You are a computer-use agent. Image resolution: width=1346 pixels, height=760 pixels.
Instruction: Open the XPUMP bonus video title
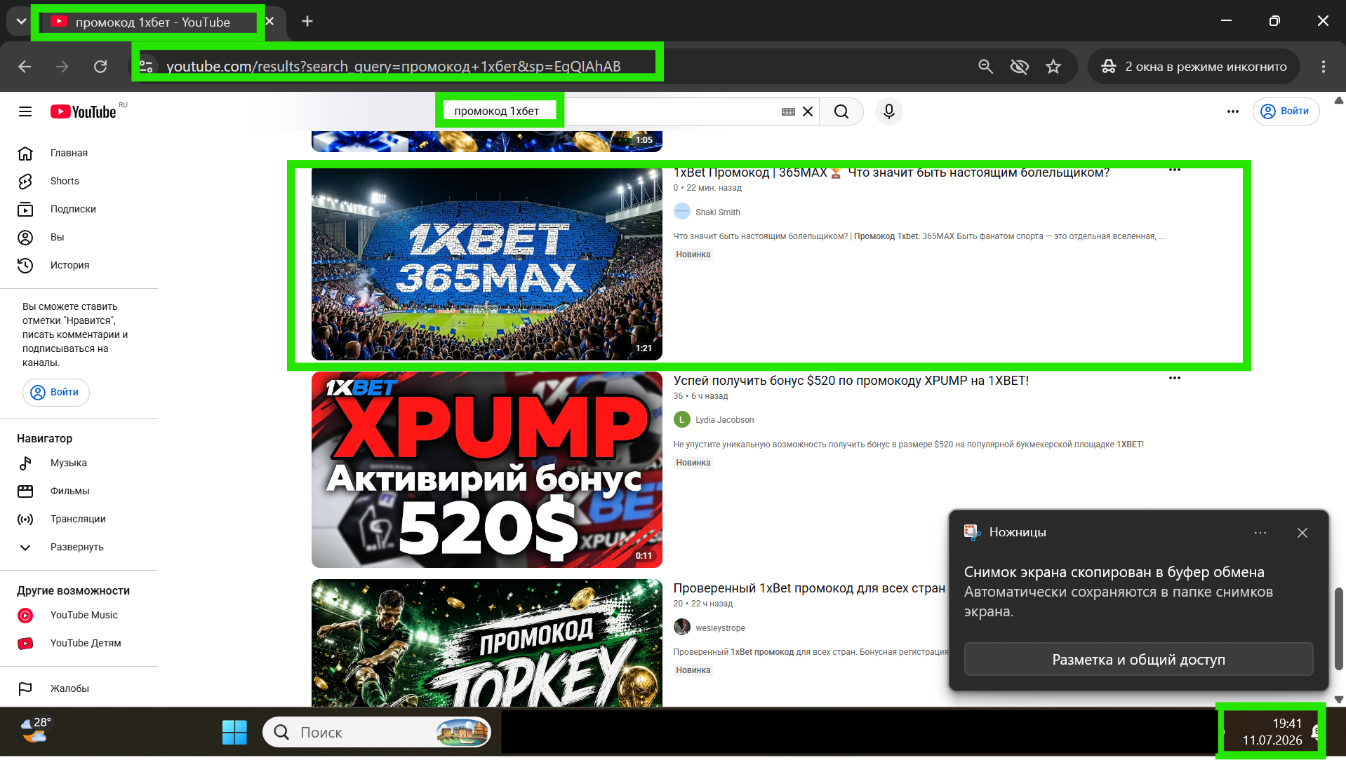coord(851,381)
